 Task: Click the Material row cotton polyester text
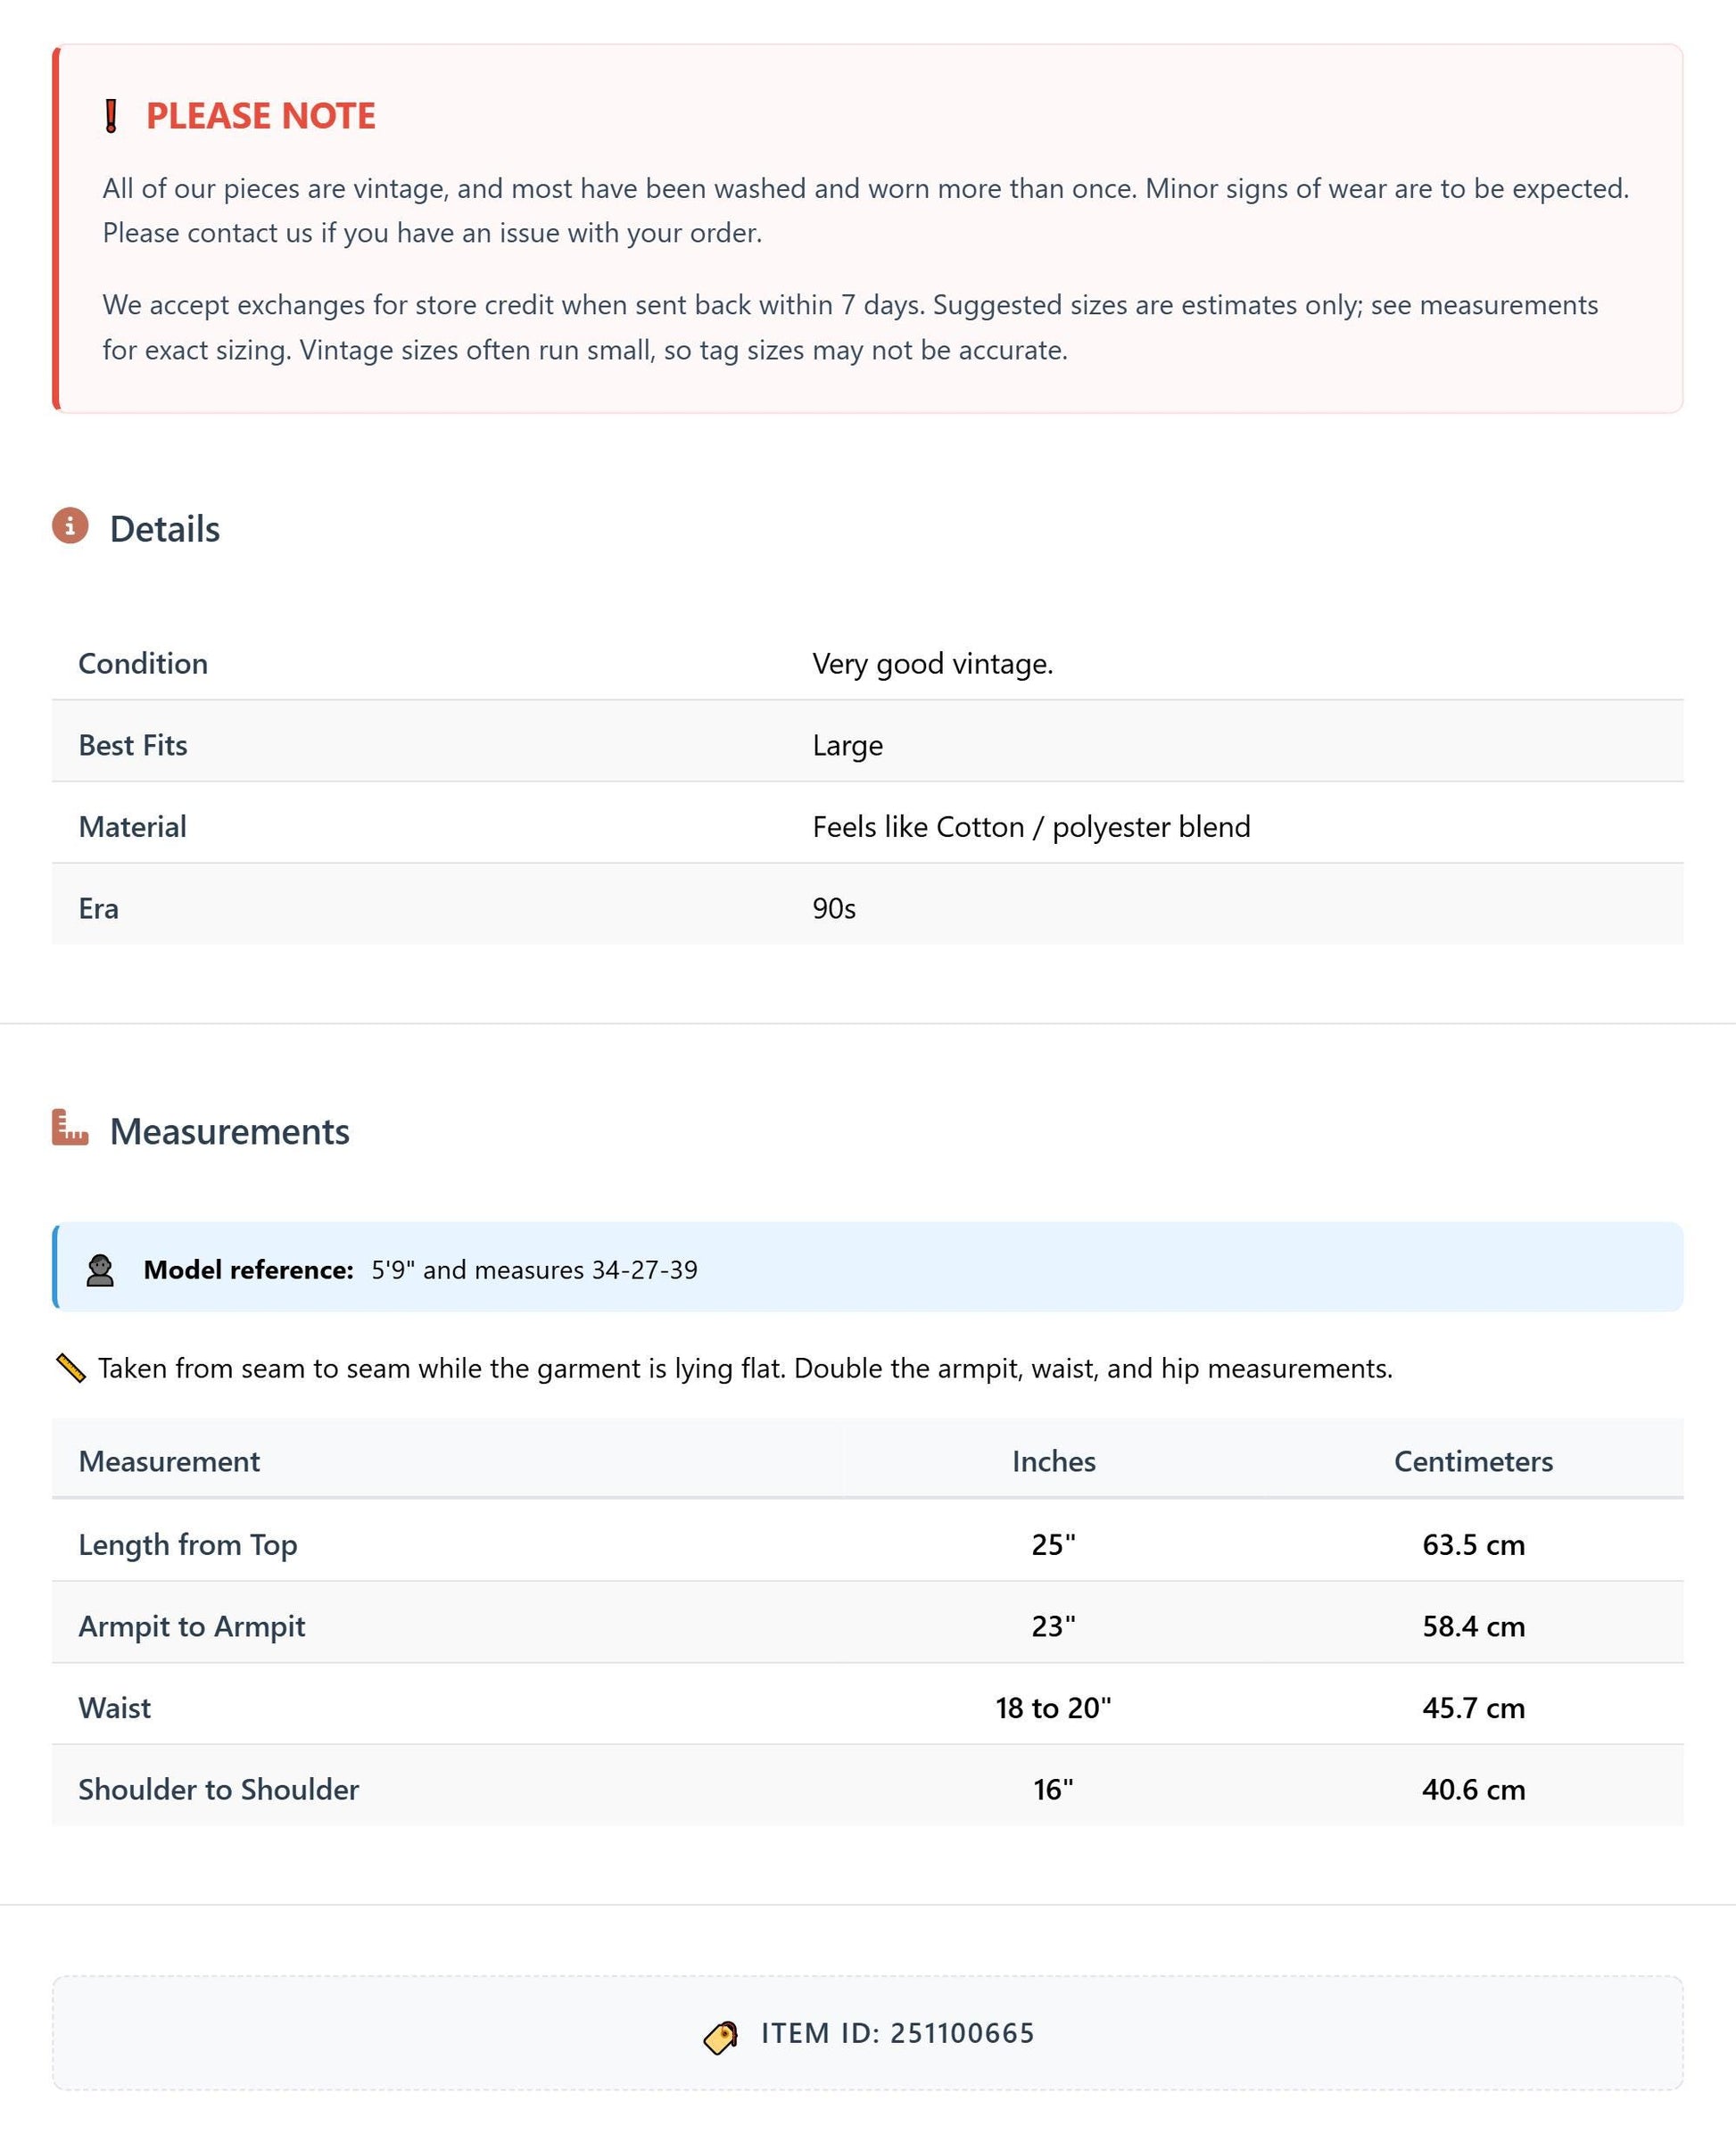click(1032, 827)
